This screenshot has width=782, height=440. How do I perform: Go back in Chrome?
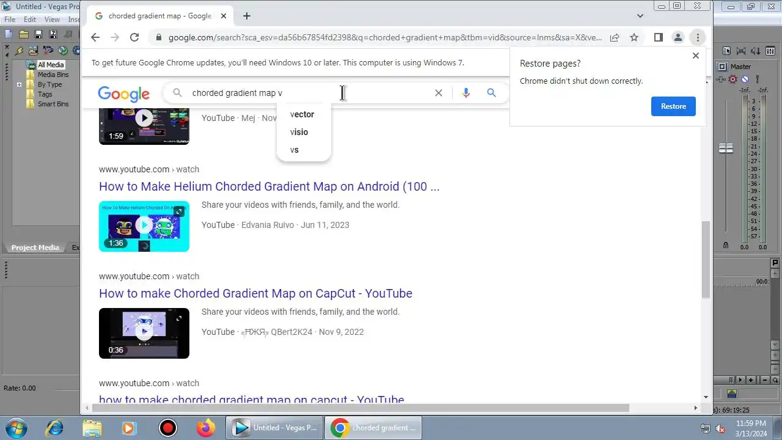95,37
